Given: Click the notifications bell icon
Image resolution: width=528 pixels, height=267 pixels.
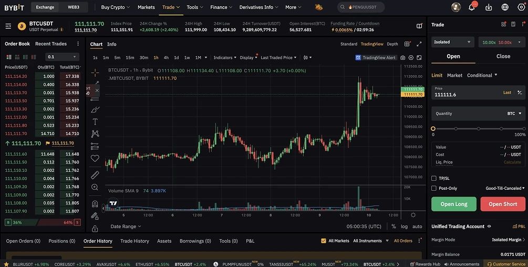Looking at the screenshot, I should [472, 7].
